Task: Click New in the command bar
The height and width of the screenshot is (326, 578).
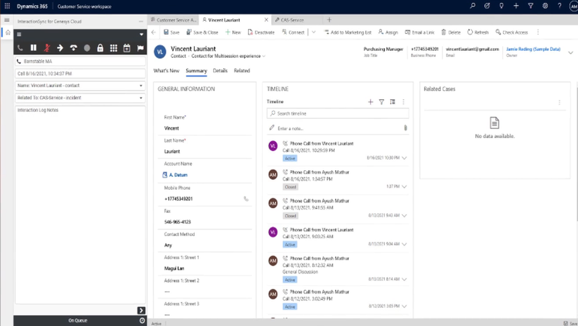Action: pyautogui.click(x=233, y=32)
